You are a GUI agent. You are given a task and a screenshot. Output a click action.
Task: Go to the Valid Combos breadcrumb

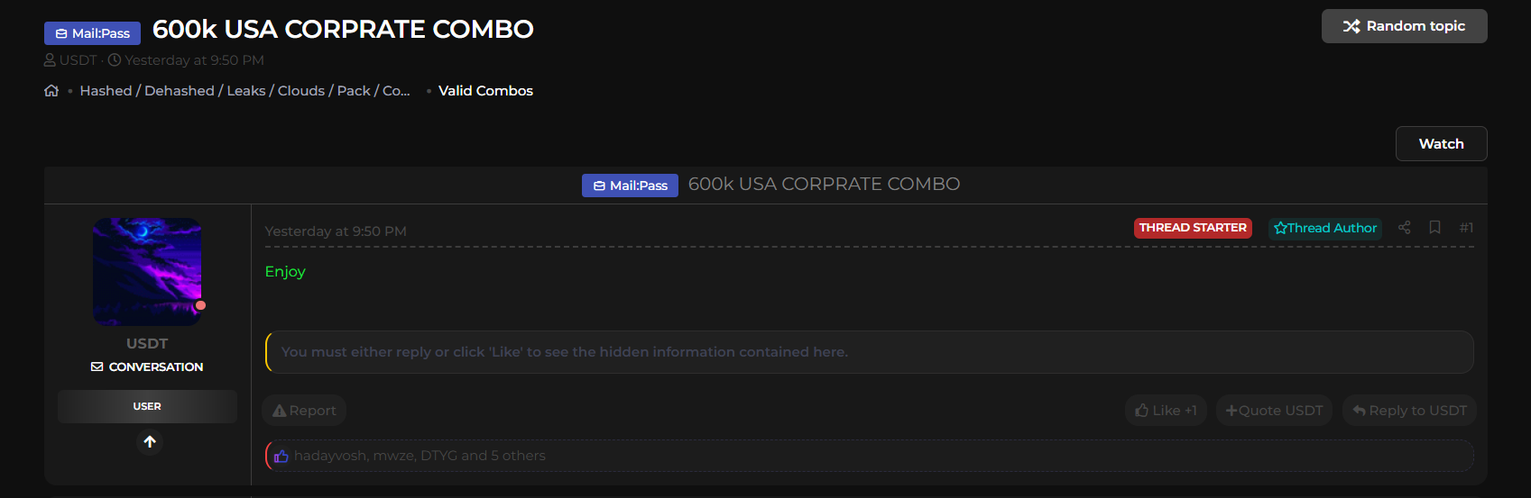pyautogui.click(x=485, y=91)
